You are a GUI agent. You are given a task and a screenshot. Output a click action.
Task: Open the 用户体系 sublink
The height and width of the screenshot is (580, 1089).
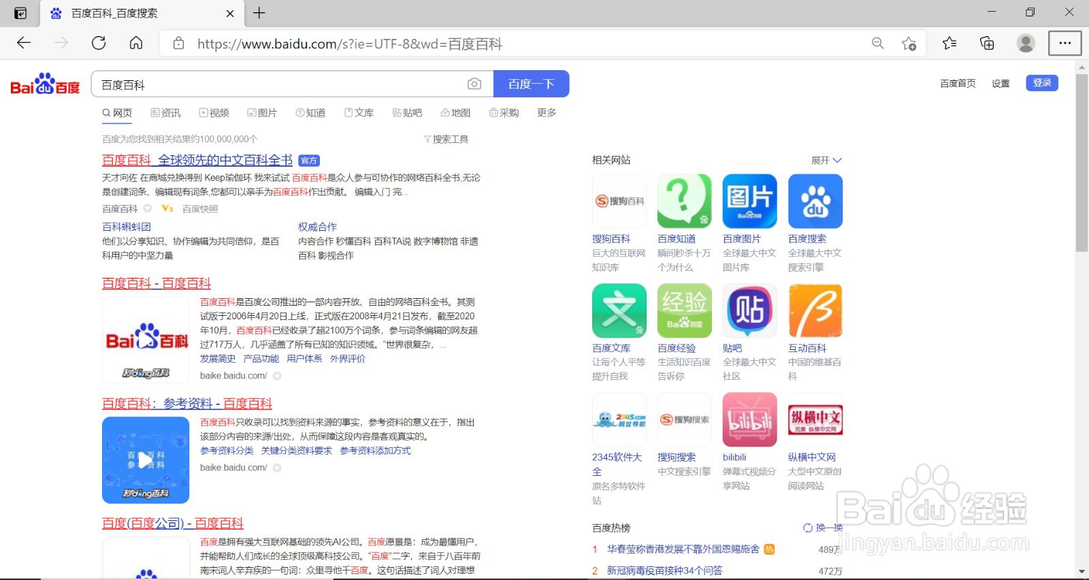pos(304,359)
